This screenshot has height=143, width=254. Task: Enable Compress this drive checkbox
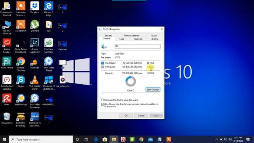[x=102, y=100]
